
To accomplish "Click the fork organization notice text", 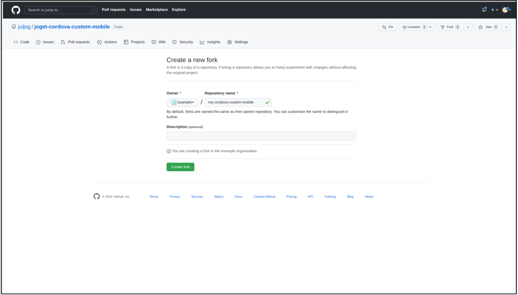I will coord(215,151).
